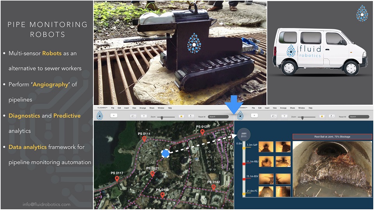Open the first thumbnail in the 21.0m-FC row
The height and width of the screenshot is (210, 374).
tap(266, 191)
